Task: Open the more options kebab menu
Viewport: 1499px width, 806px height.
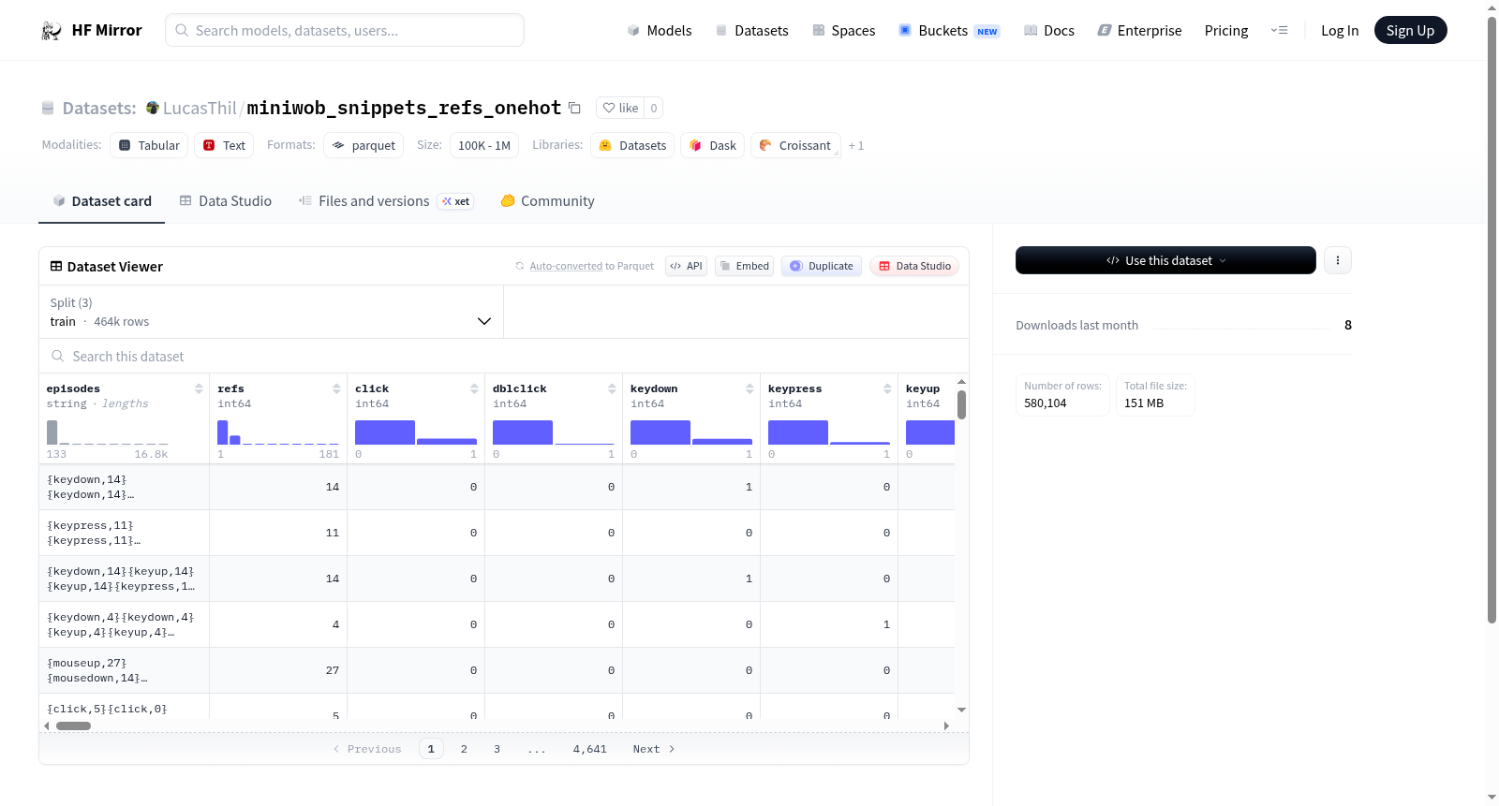Action: [x=1338, y=260]
